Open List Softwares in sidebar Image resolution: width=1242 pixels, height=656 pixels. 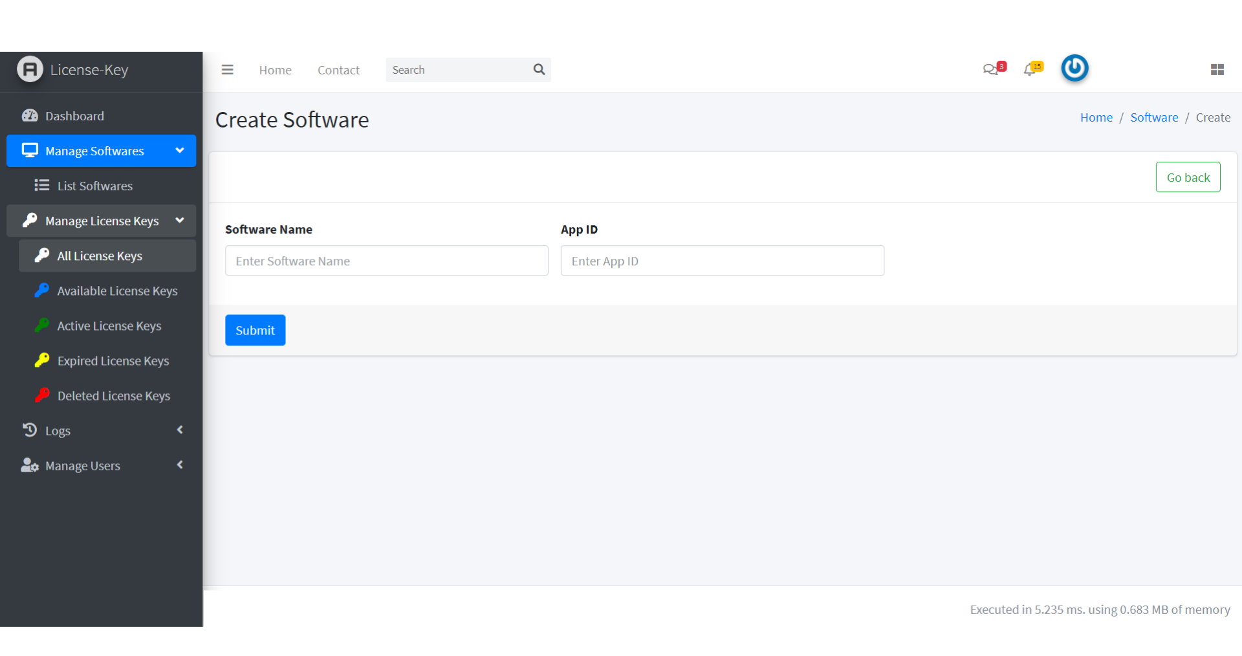click(94, 186)
